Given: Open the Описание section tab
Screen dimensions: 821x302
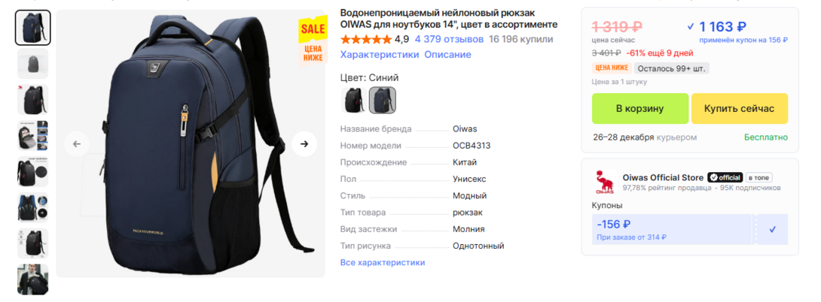Looking at the screenshot, I should pos(447,54).
